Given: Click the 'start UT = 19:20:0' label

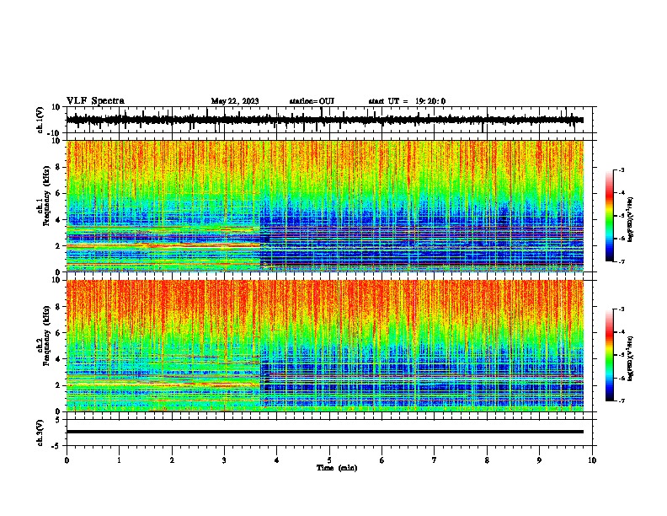Looking at the screenshot, I should pos(407,101).
